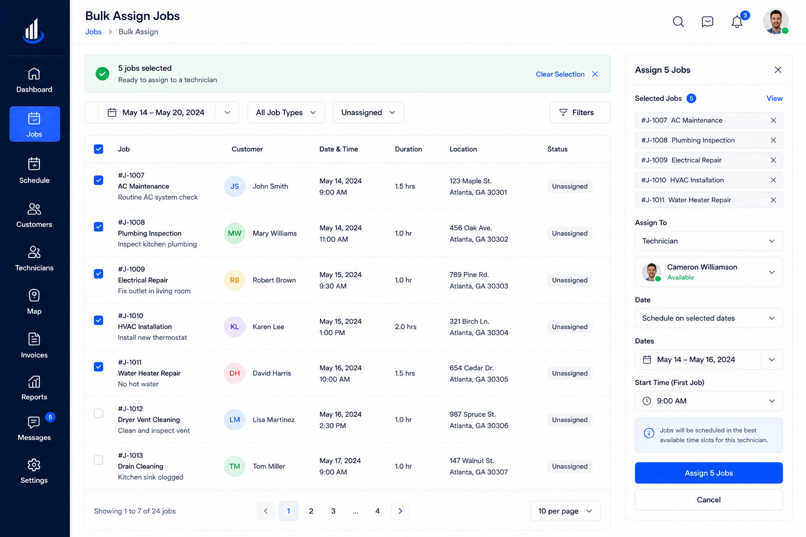Click the Unassigned status badge for Tom Miller
806x537 pixels.
pyautogui.click(x=569, y=466)
